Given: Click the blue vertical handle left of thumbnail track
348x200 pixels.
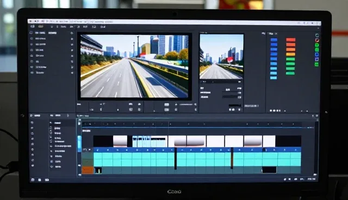Looking at the screenshot, I should coord(79,144).
